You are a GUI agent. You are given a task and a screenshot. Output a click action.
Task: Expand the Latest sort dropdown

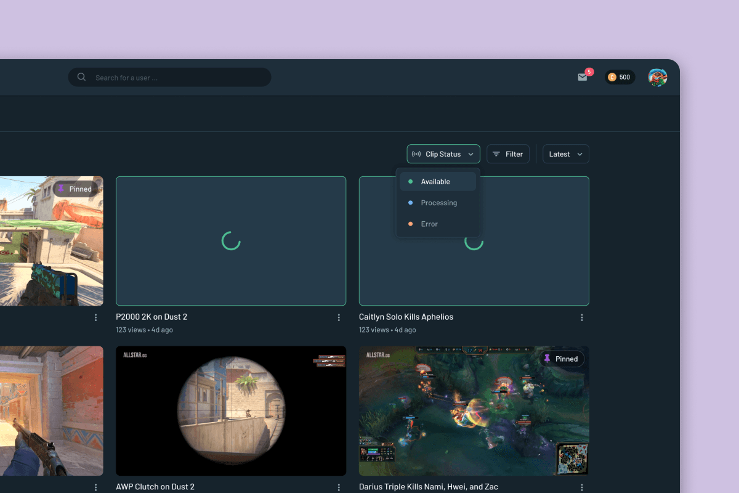pos(566,154)
